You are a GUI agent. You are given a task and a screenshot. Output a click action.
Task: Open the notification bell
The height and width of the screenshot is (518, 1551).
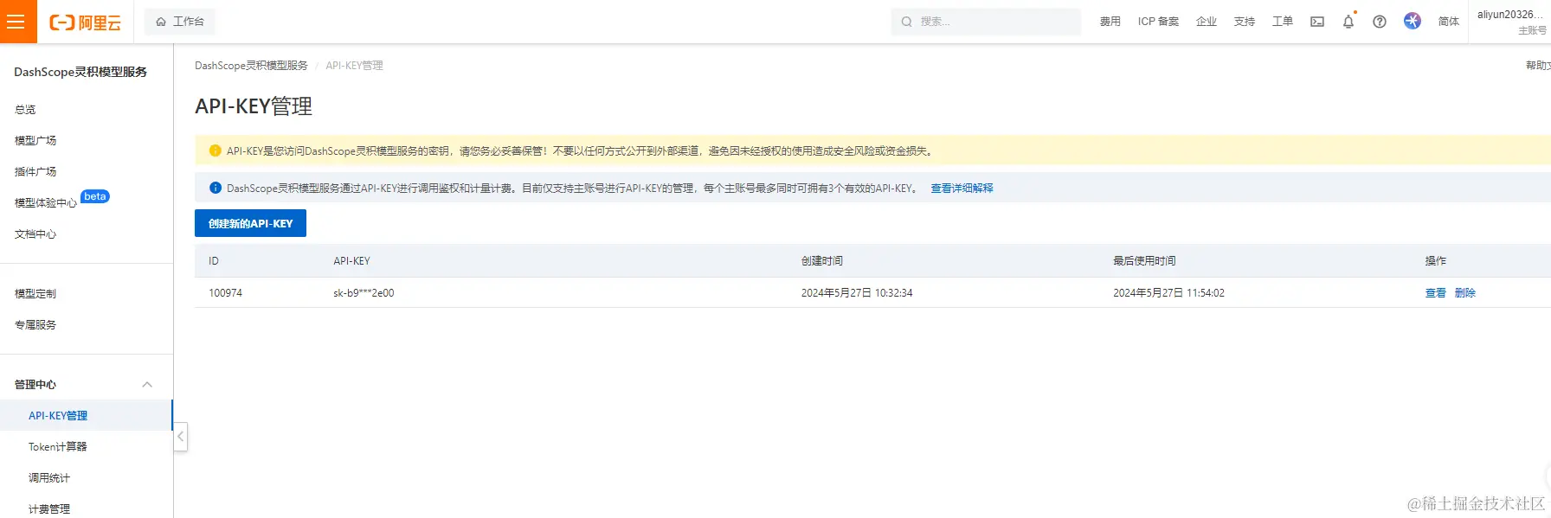coord(1348,22)
